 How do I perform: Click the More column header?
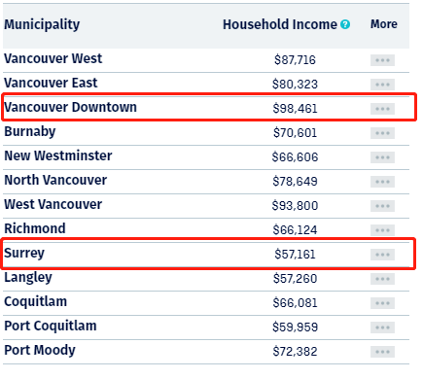click(x=384, y=24)
